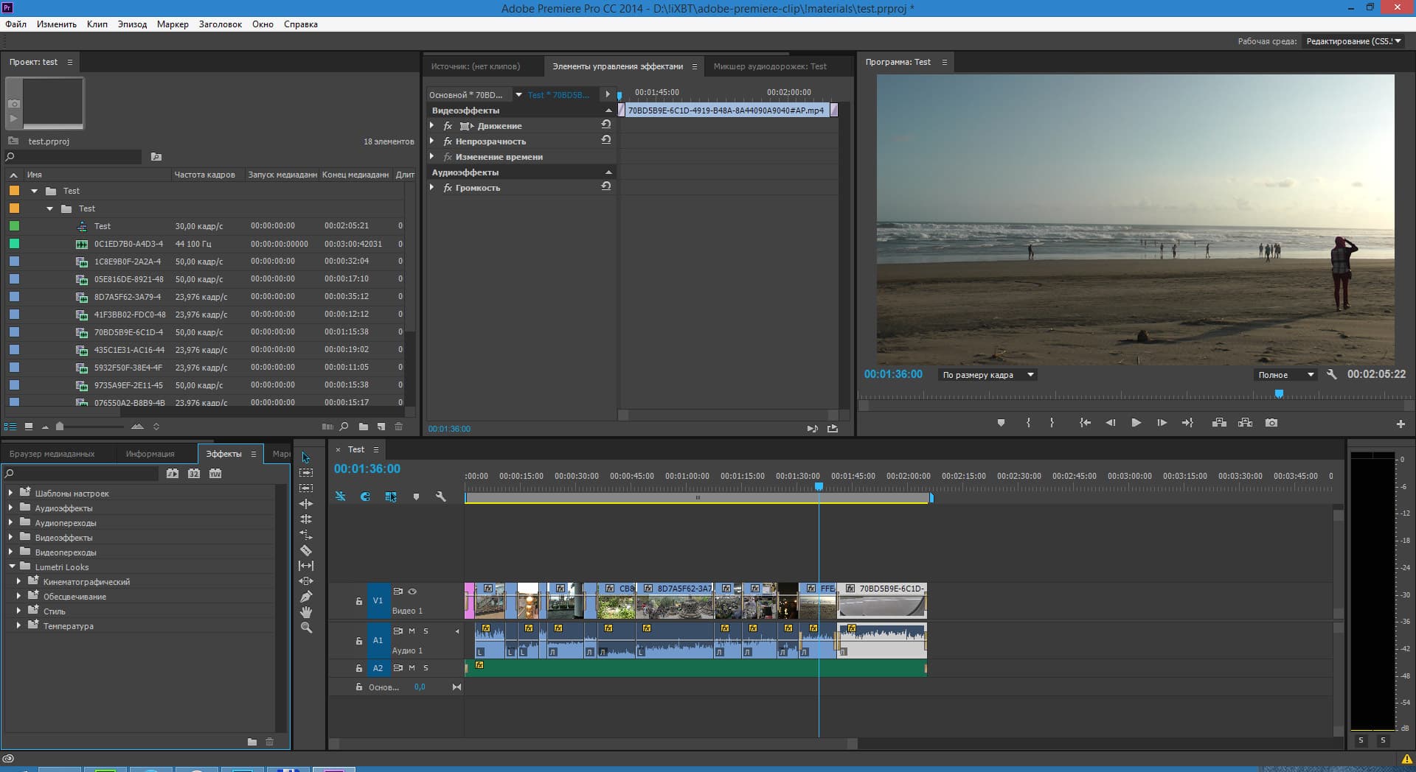Adjust the project panel thumbnail zoom slider
Viewport: 1416px width, 772px height.
(60, 427)
